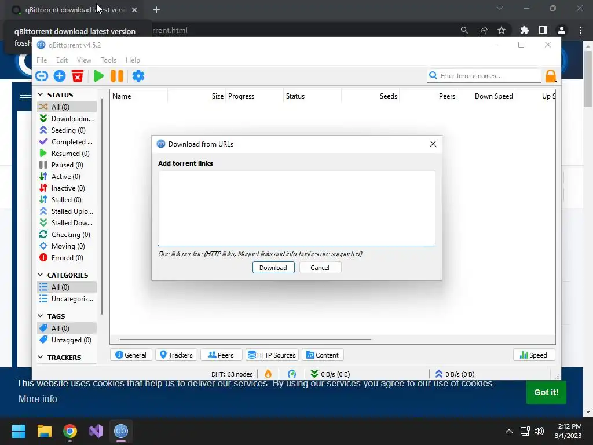
Task: Click the upload speed status indicator
Action: pyautogui.click(x=455, y=374)
